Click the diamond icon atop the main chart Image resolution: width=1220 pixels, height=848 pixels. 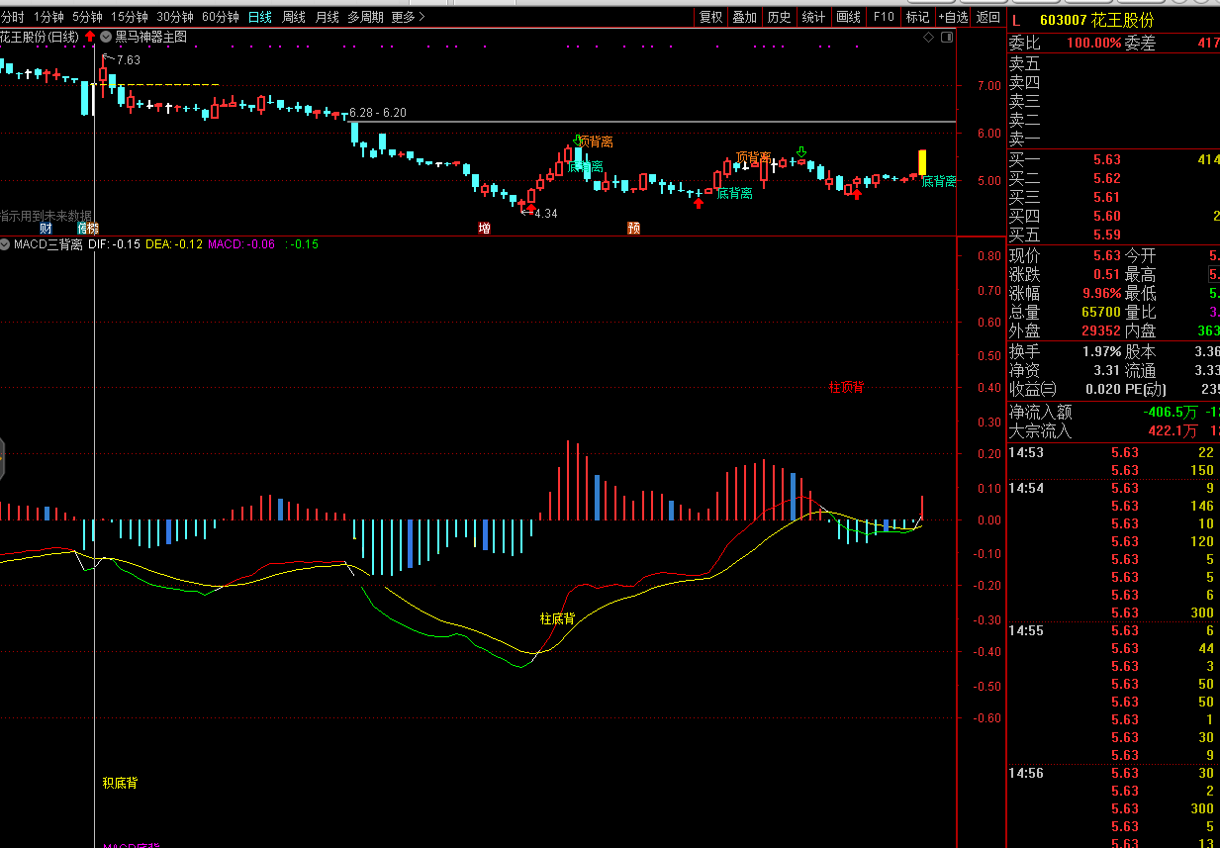[929, 37]
